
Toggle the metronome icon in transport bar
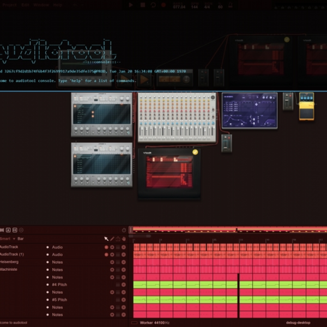coord(230,5)
